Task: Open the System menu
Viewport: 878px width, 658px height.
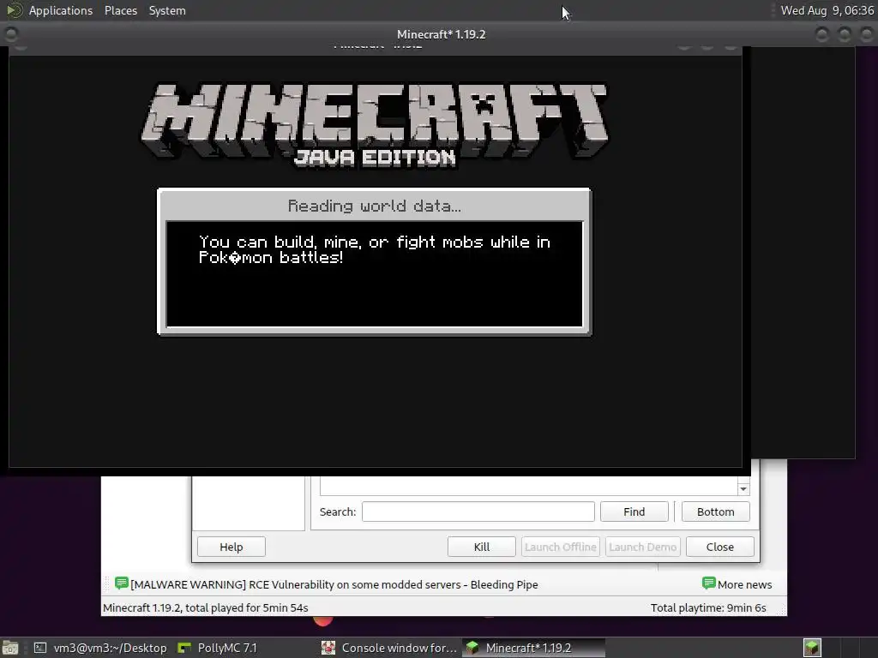Action: [167, 10]
